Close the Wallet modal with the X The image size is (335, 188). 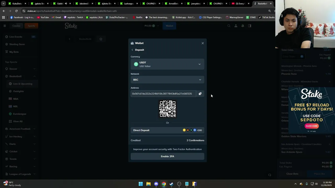[x=203, y=43]
